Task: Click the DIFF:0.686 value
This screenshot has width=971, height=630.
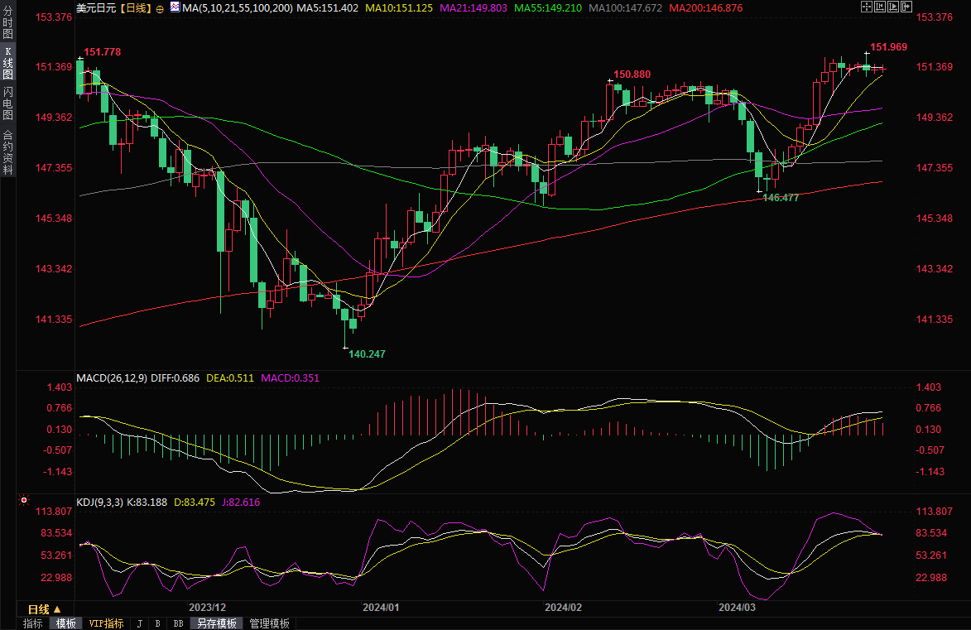Action: 175,378
